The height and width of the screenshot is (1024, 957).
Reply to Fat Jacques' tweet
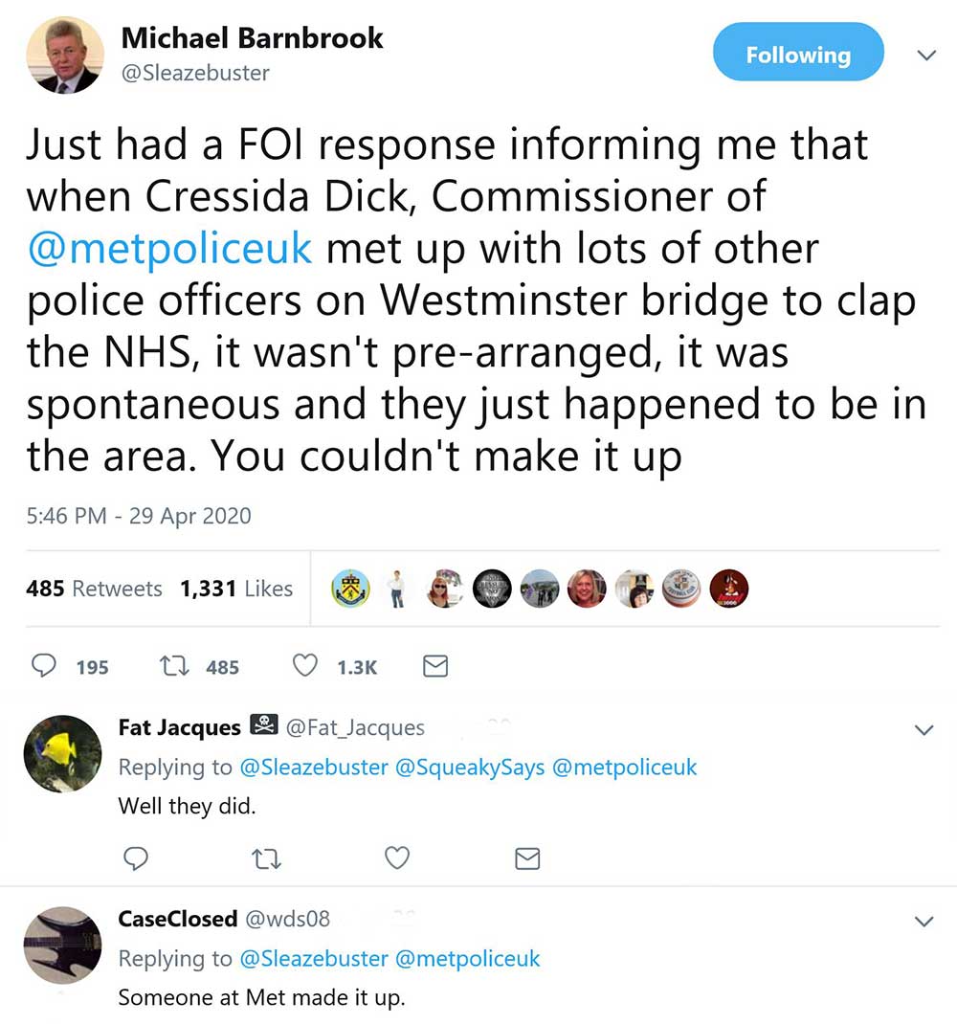coord(136,858)
